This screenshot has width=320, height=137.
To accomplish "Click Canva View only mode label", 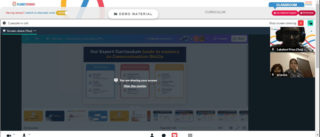I will click(x=54, y=39).
